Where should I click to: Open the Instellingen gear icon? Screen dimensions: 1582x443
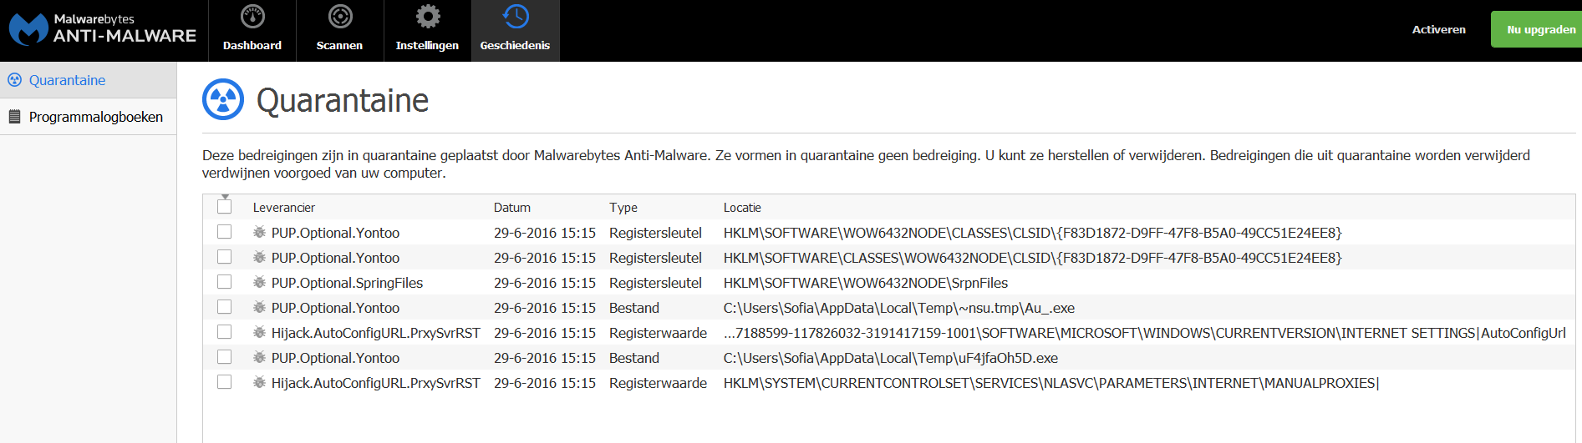[428, 17]
